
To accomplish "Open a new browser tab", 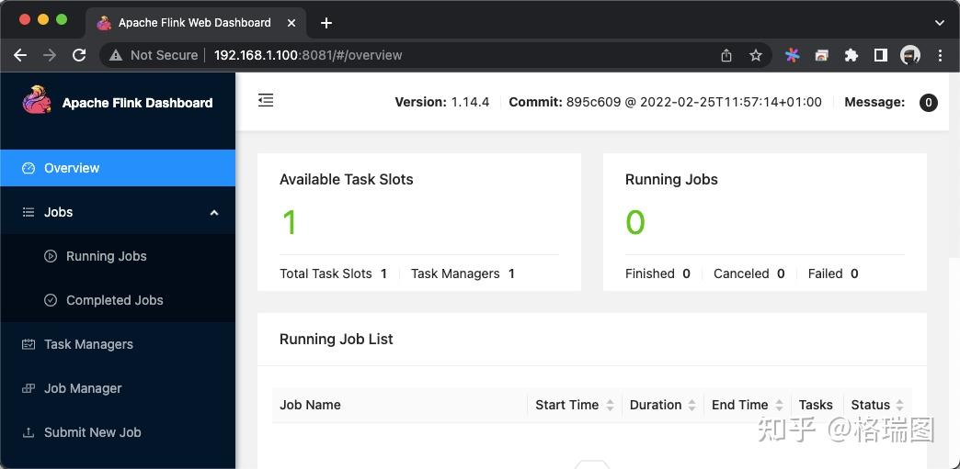I will [326, 22].
